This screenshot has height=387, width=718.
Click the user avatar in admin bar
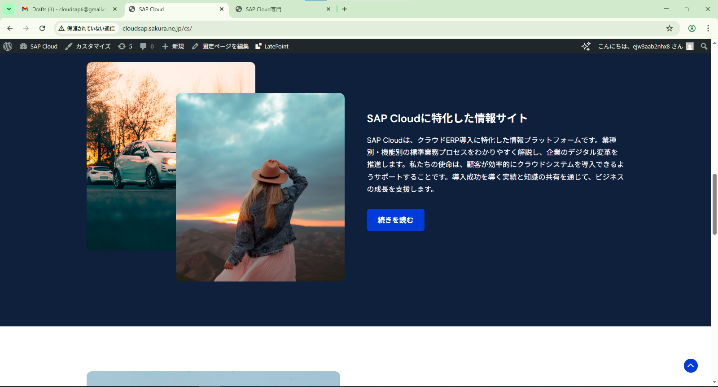[690, 46]
